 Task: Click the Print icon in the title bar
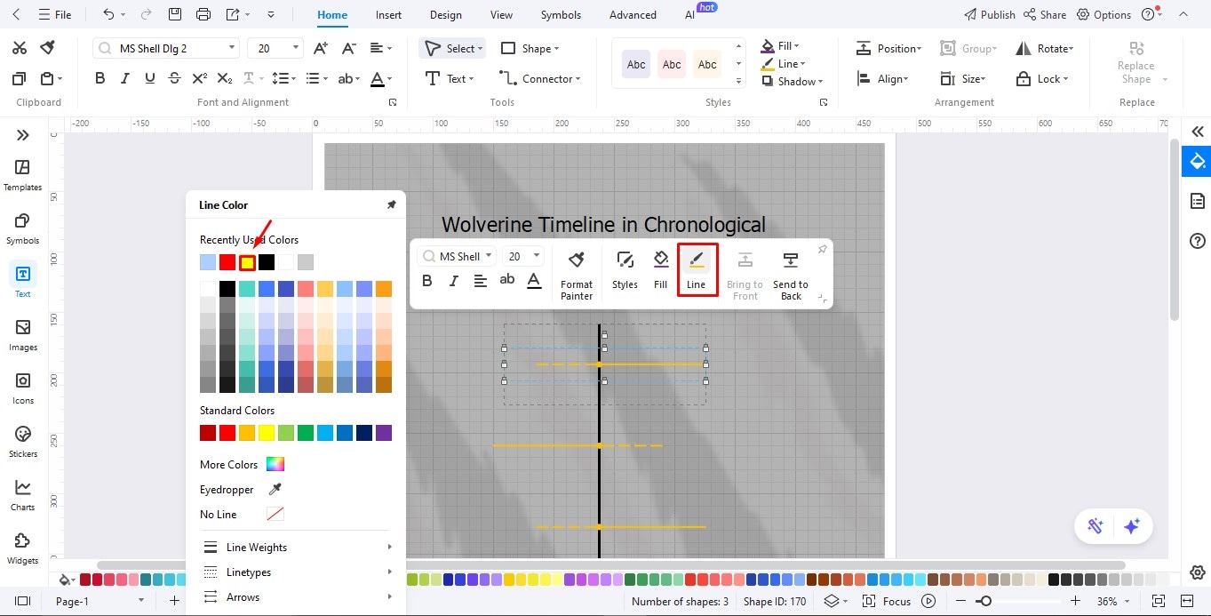point(203,14)
